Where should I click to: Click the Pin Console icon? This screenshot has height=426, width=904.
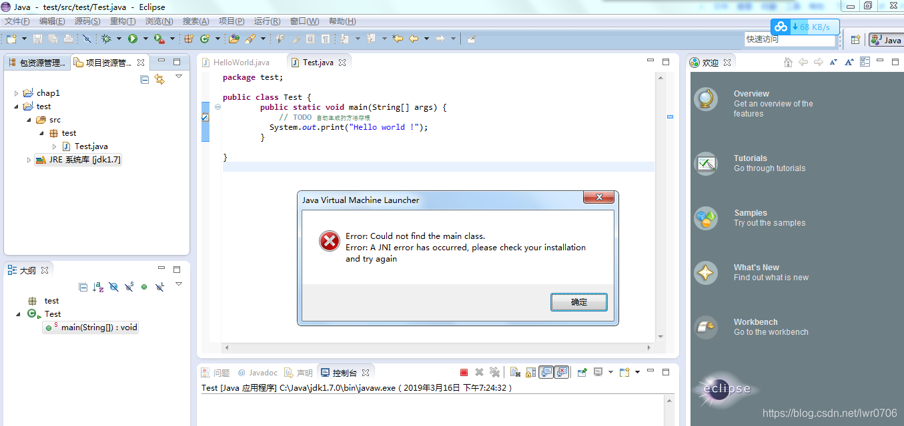(582, 373)
